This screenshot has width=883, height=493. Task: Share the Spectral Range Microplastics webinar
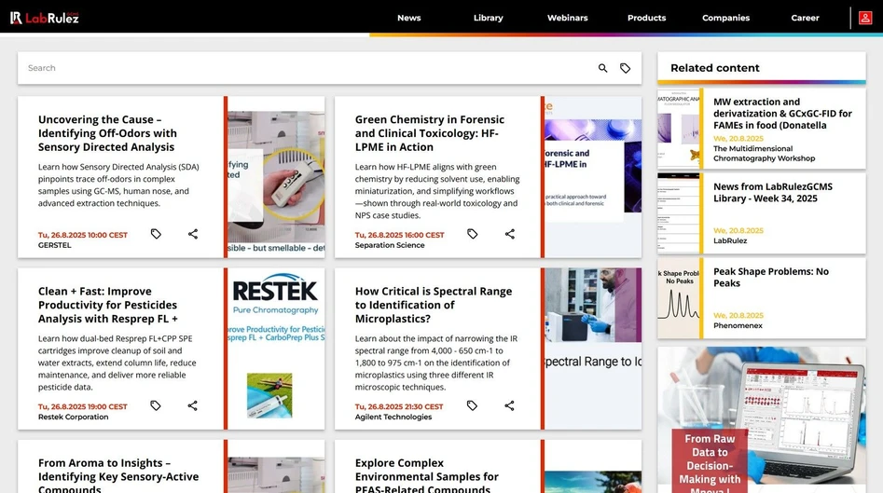coord(510,405)
